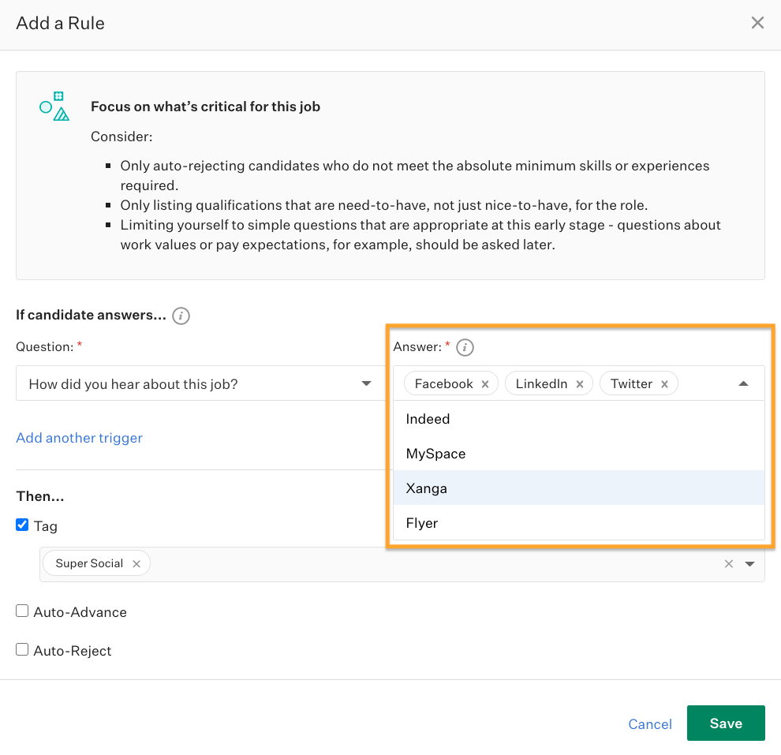Image resolution: width=781 pixels, height=755 pixels.
Task: Remove the Facebook answer tag
Action: pos(487,383)
